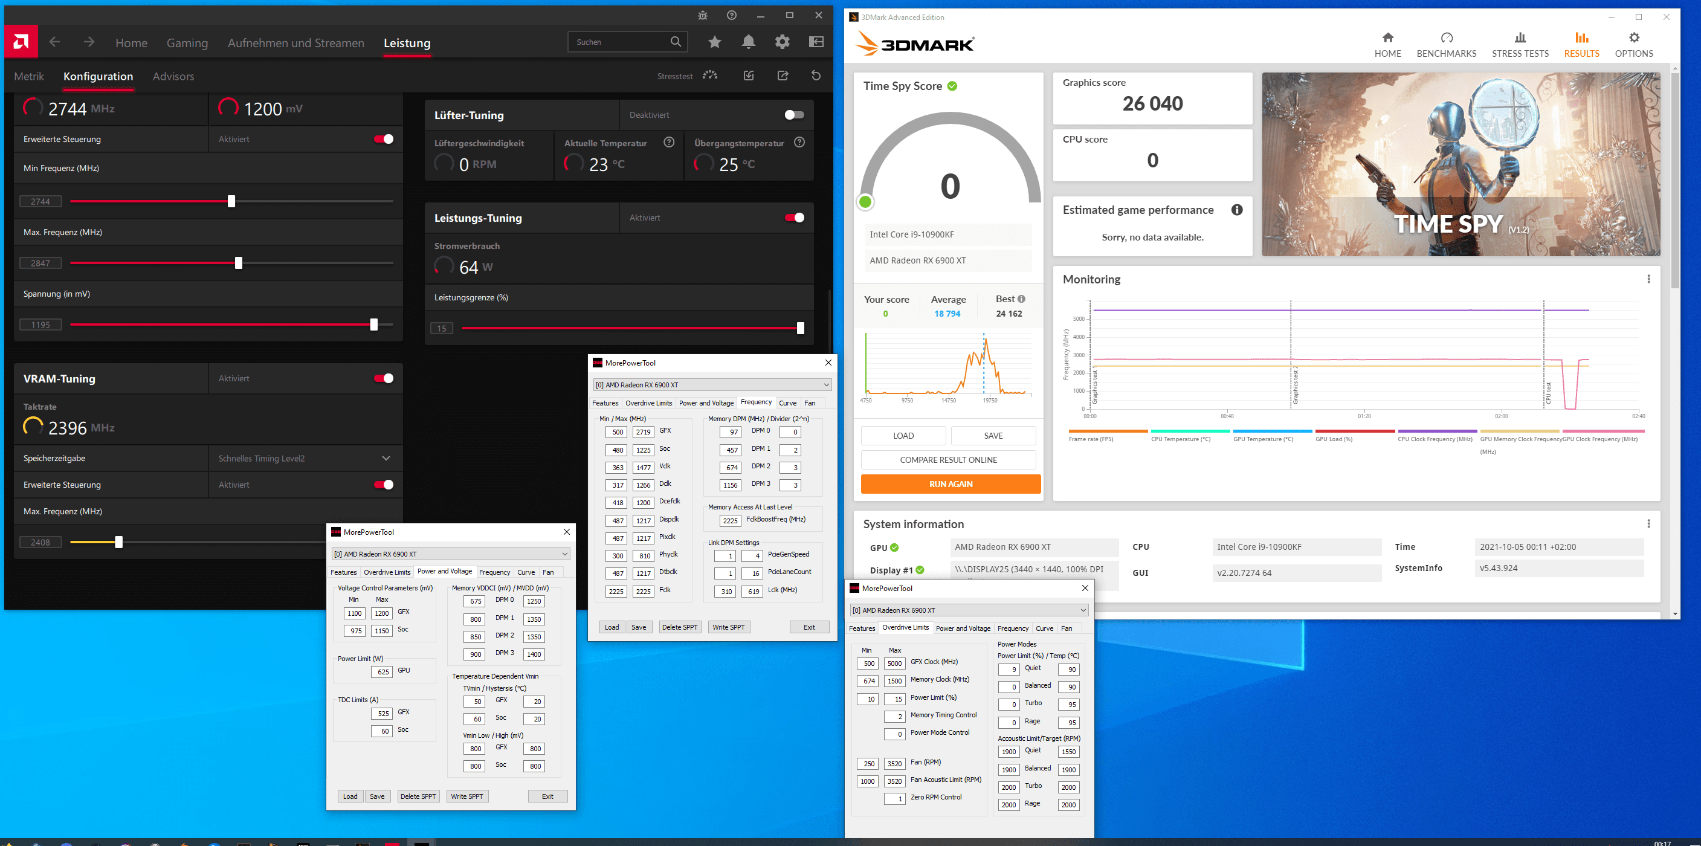Open 3DMark OPTIONS gear icon

pos(1635,37)
